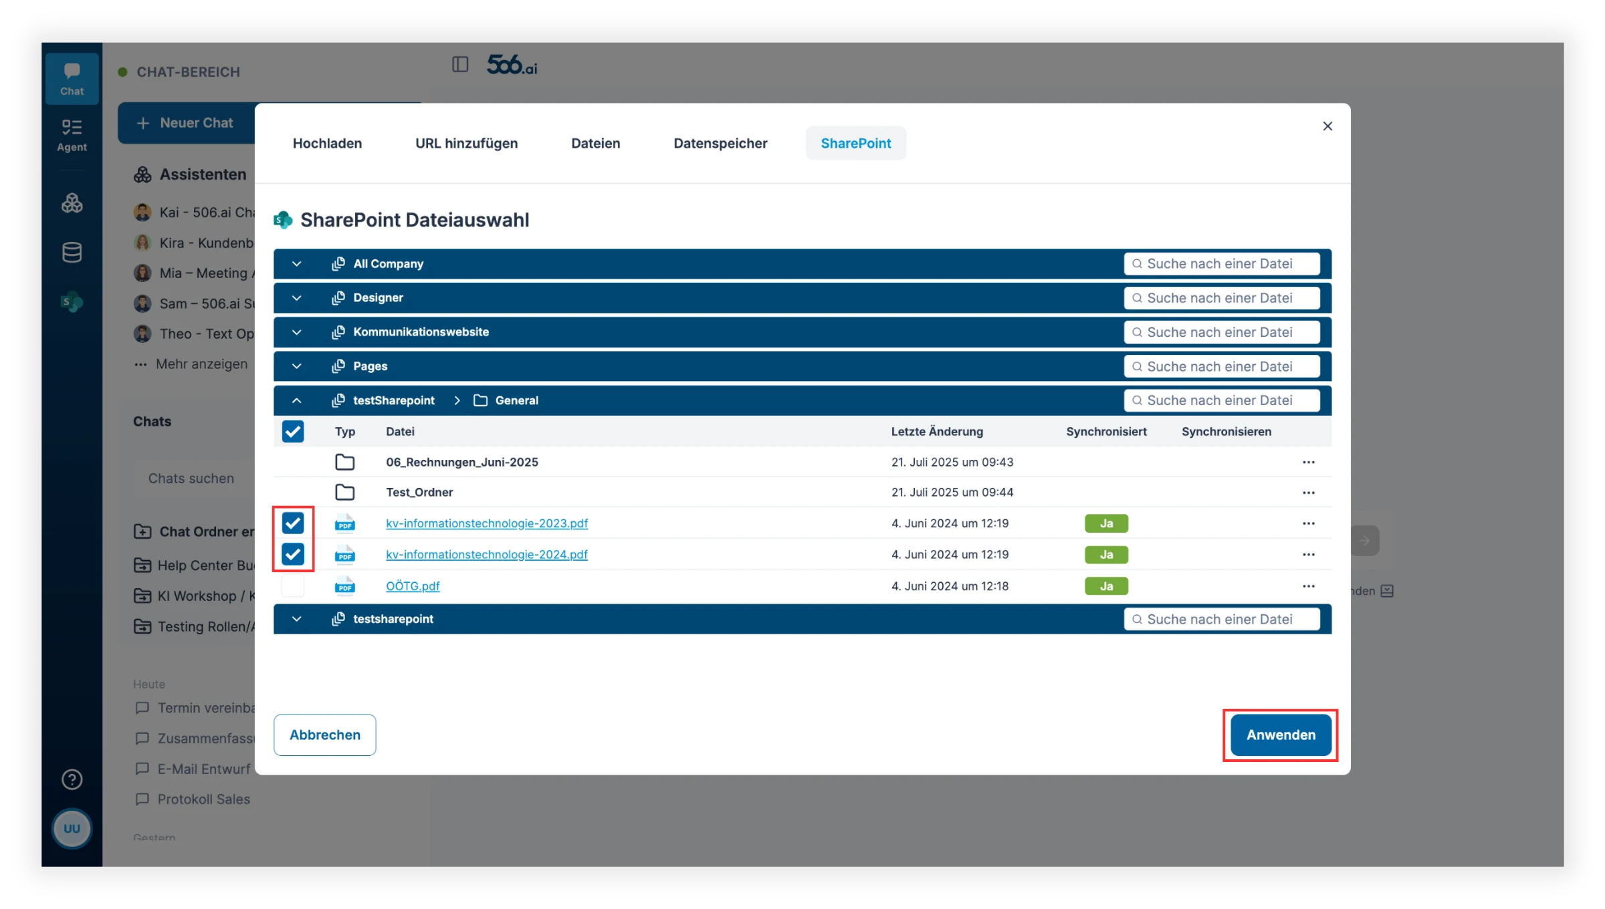The image size is (1605, 909).
Task: Select the SharePoint tab
Action: 855,143
